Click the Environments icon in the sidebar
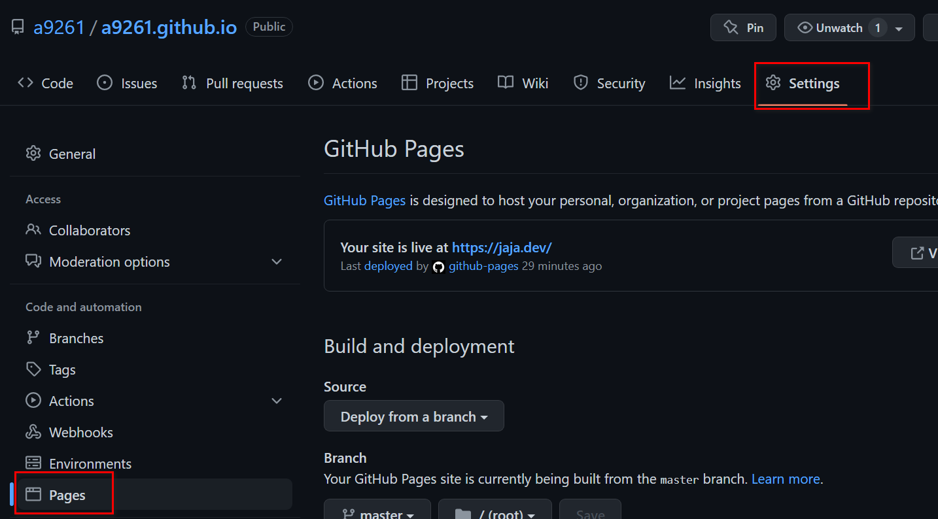 pos(33,463)
